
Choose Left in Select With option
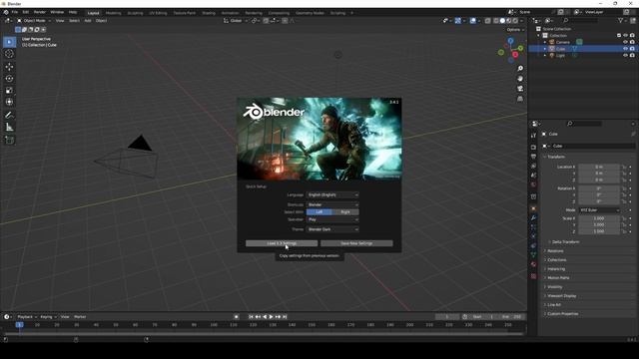click(x=319, y=212)
